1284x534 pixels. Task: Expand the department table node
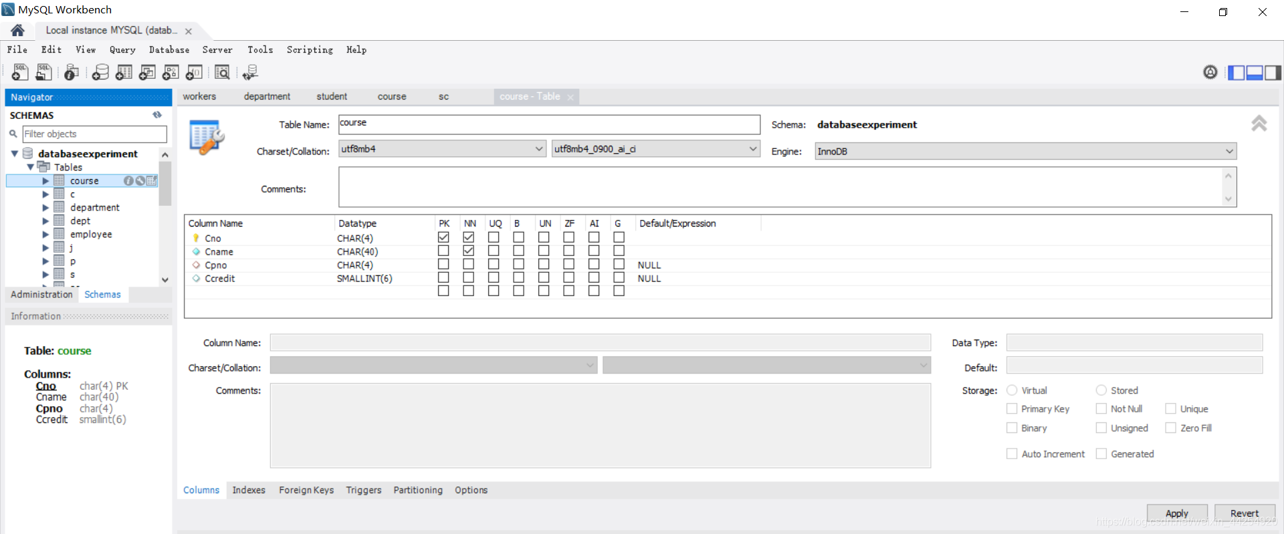coord(45,207)
